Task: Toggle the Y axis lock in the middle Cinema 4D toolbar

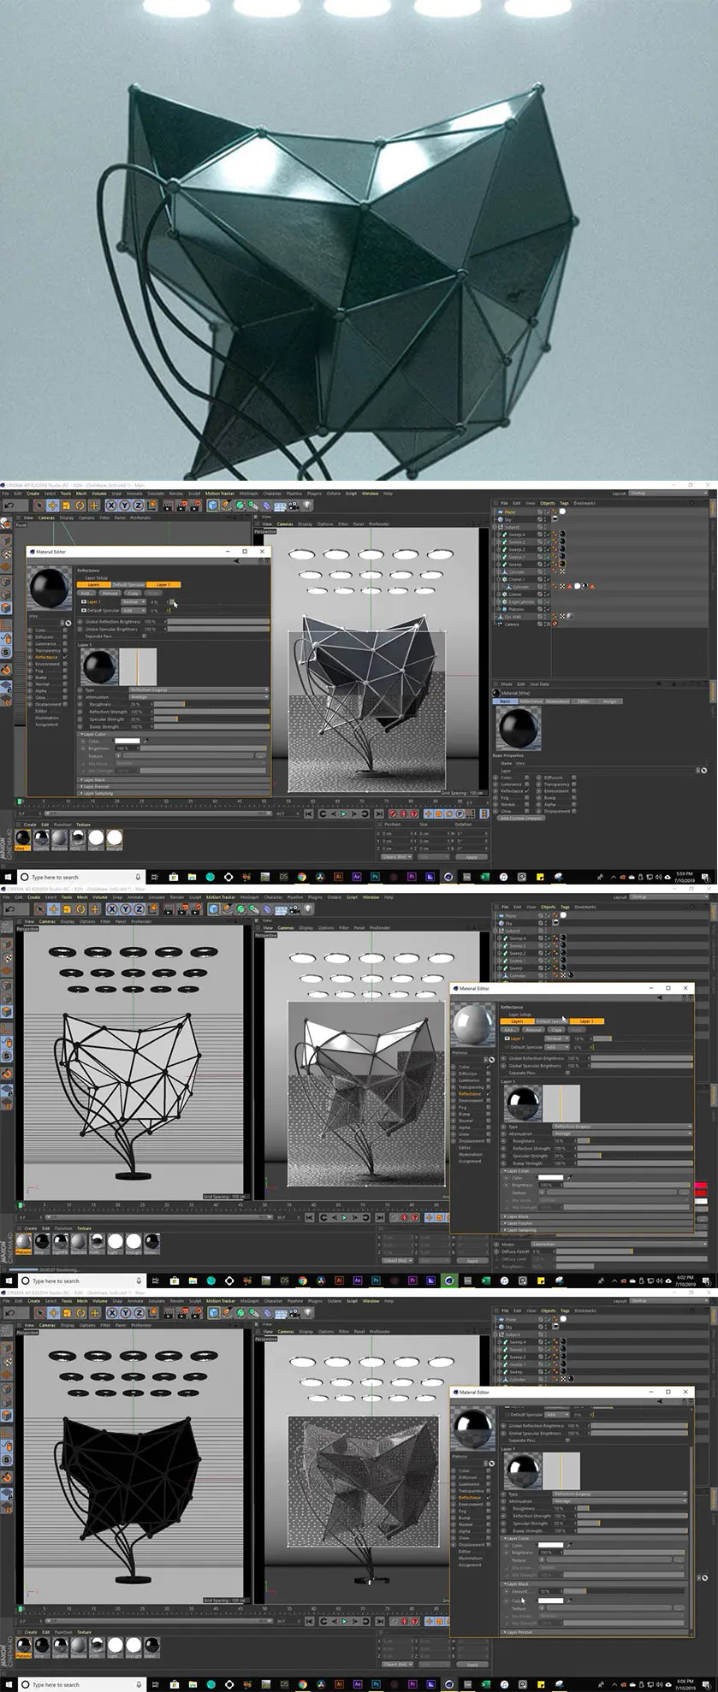Action: tap(123, 909)
